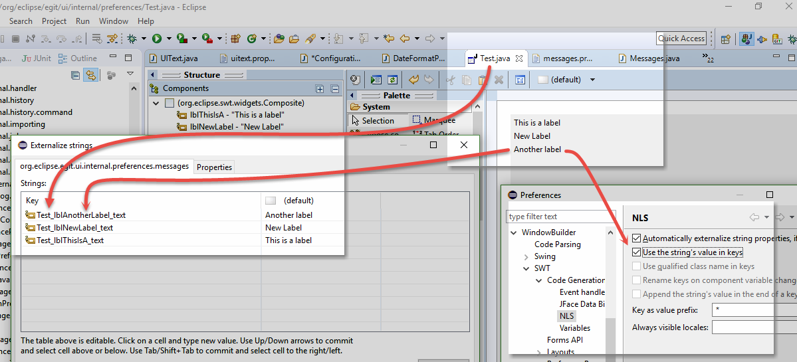Switch to the Properties tab in Externalize strings
This screenshot has width=797, height=362.
214,167
